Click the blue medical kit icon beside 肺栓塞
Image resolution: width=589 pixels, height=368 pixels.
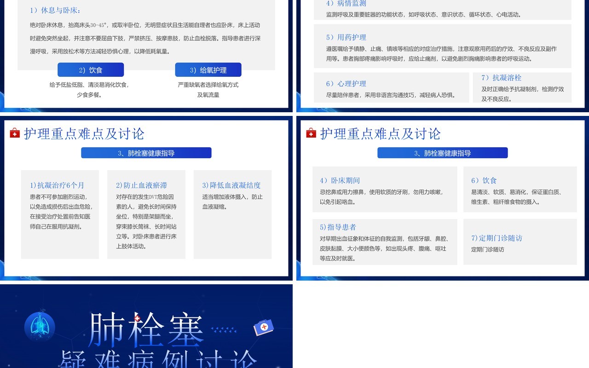pos(264,327)
